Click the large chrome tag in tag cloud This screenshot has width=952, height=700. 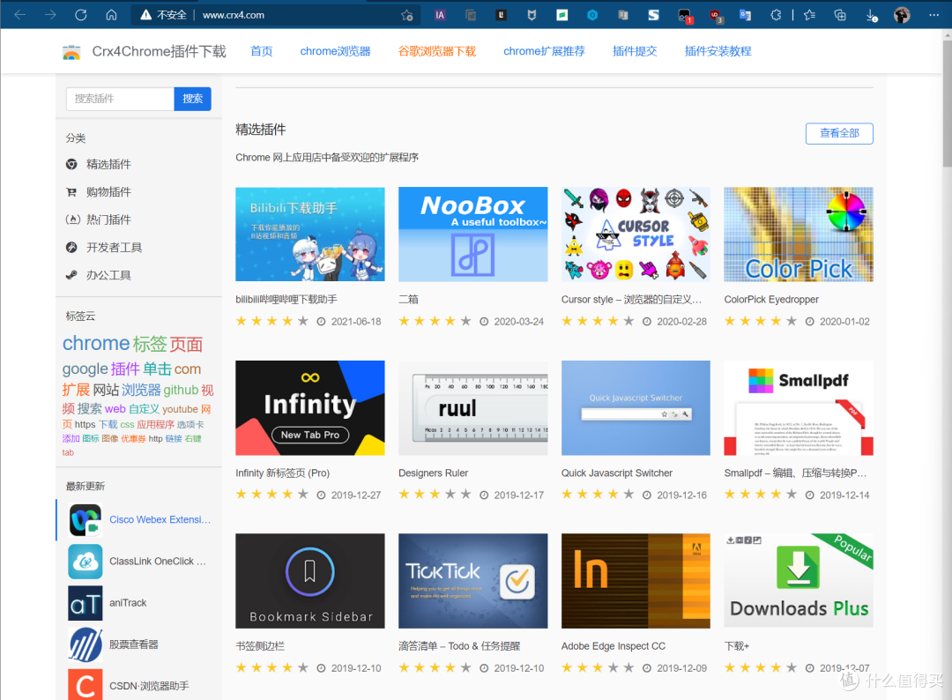(96, 344)
